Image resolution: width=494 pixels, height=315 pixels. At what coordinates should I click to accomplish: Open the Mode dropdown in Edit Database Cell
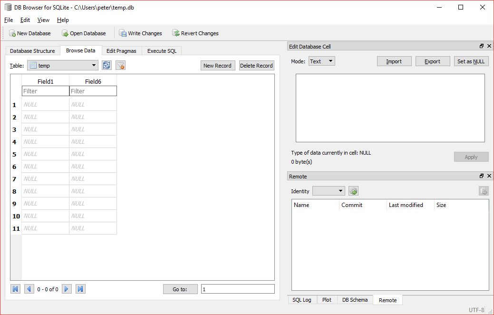pos(321,61)
